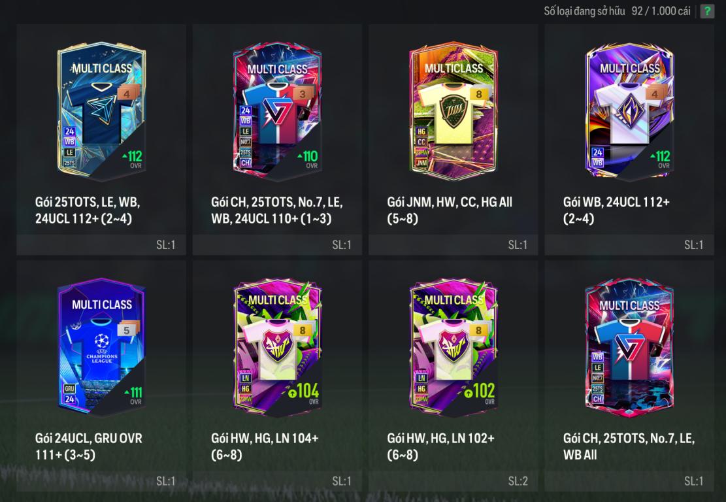
Task: Select the HW, HG, LN 104+ pack card
Action: (277, 376)
